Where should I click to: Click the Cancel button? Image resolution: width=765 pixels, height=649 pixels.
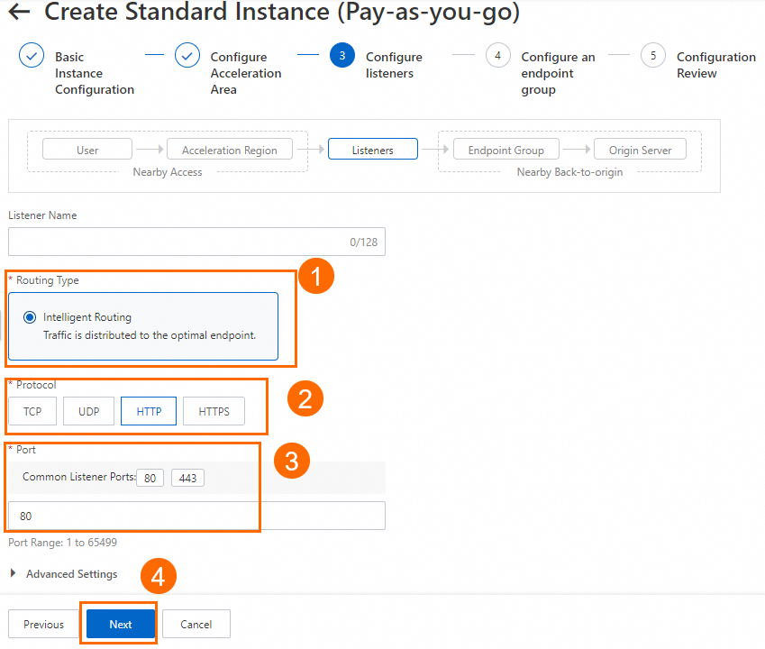coord(196,624)
